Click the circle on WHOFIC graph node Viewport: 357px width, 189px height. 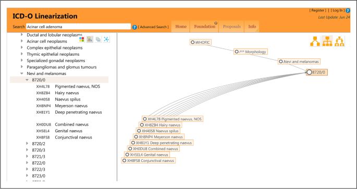193,42
